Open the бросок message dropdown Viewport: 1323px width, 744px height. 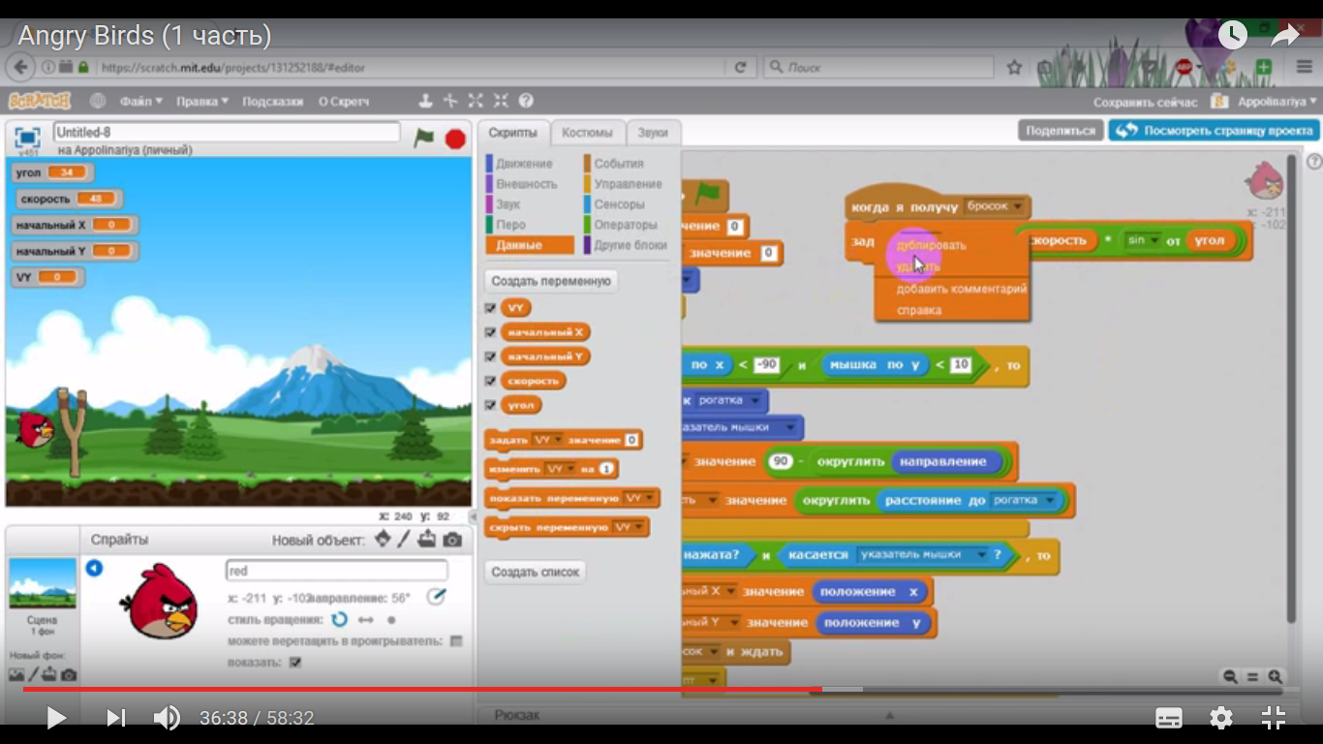(x=995, y=206)
